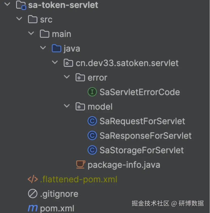This screenshot has width=210, height=213.
Task: Collapse the src folder
Action: (19, 19)
